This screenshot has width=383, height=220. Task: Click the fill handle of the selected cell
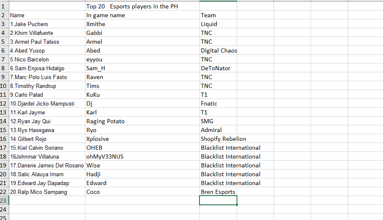pyautogui.click(x=237, y=205)
